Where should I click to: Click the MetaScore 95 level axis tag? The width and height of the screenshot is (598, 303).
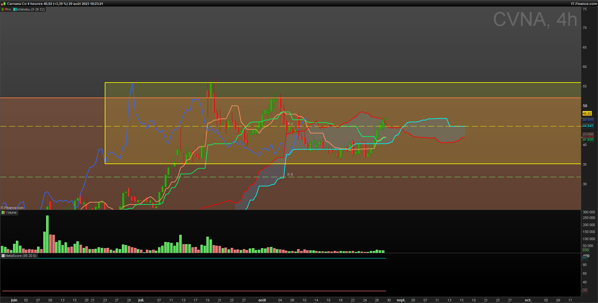pyautogui.click(x=585, y=258)
